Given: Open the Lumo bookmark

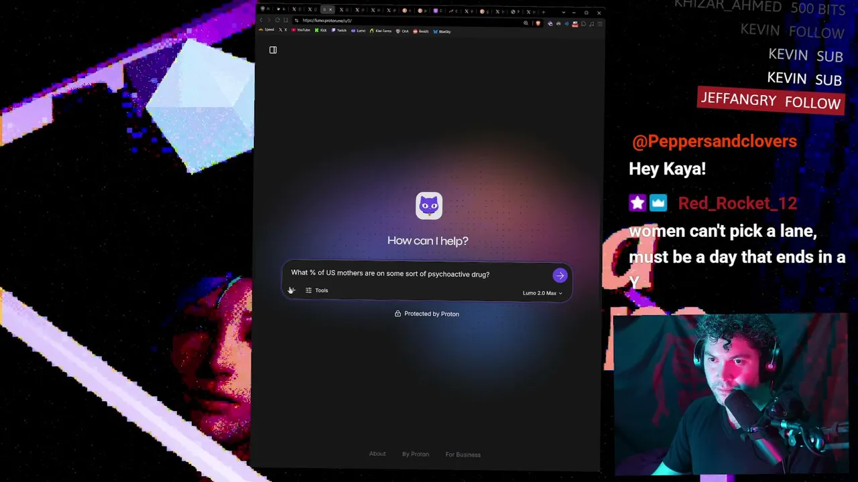Looking at the screenshot, I should tap(359, 31).
